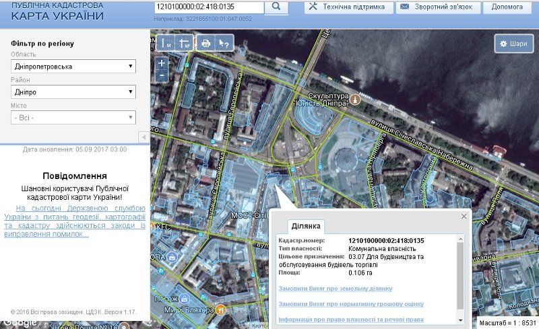Click the popup scrollbar down arrow

tap(460, 320)
